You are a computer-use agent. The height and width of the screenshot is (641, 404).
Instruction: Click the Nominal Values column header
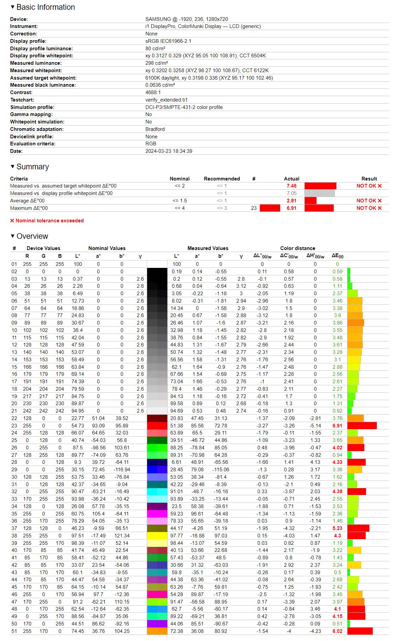pos(107,248)
